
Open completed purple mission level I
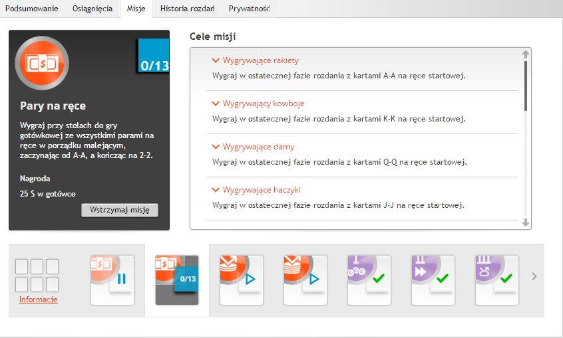[369, 280]
